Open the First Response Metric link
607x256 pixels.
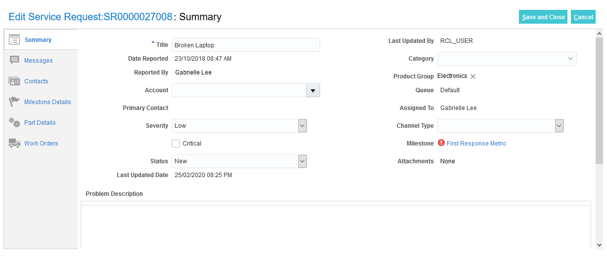click(476, 144)
